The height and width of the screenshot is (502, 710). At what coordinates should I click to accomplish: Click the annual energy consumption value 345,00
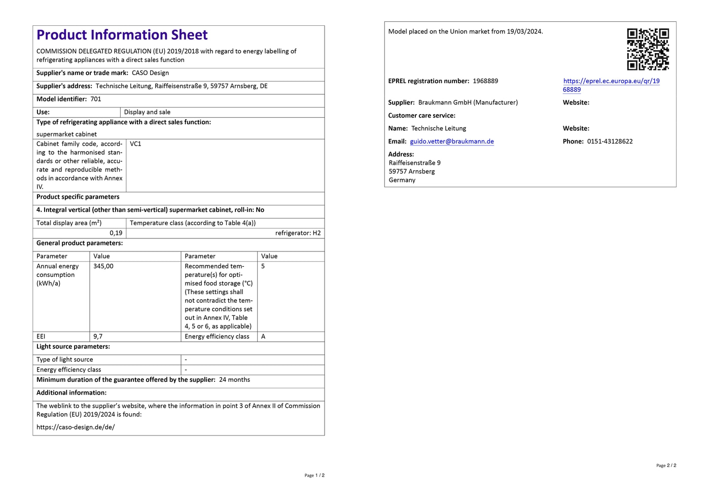[103, 266]
